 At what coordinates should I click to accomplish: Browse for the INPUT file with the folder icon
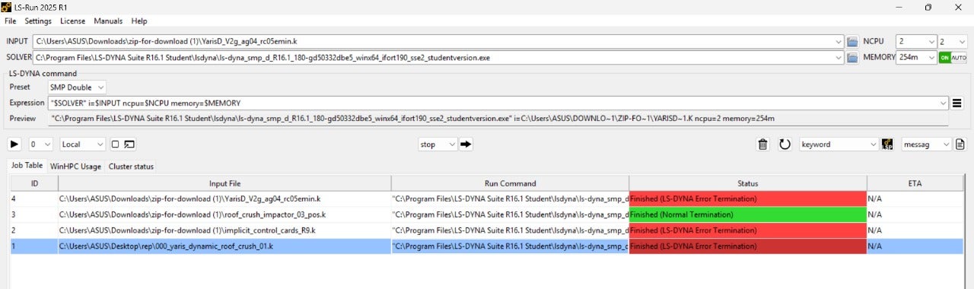coord(853,41)
